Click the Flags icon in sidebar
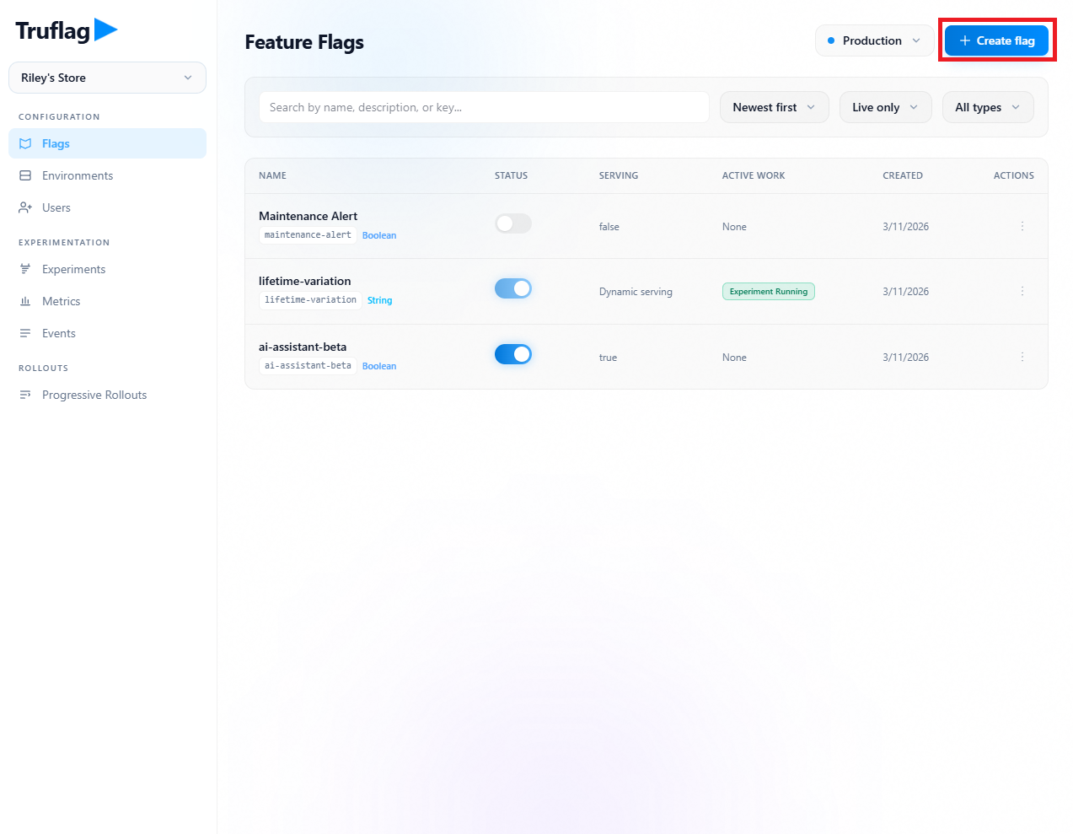Viewport: 1073px width, 834px height. click(25, 144)
